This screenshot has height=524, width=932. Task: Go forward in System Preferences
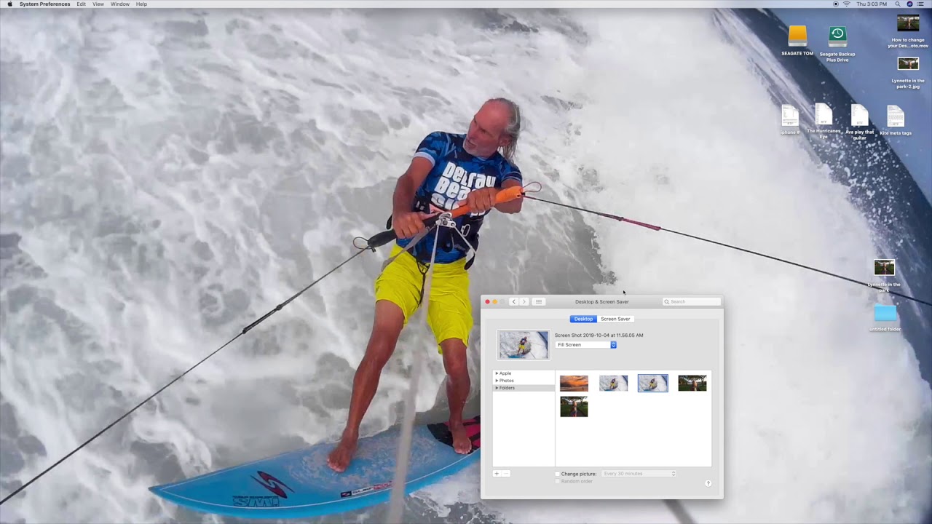[524, 301]
